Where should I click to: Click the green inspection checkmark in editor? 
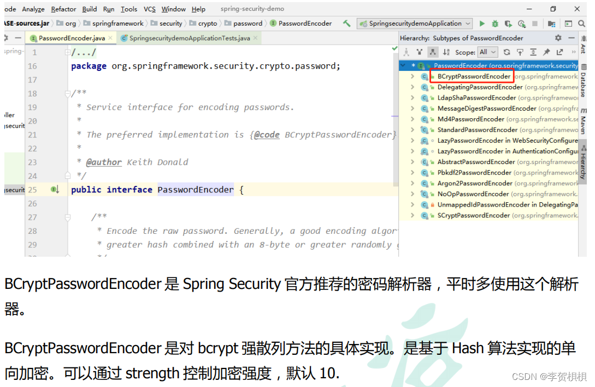(394, 49)
